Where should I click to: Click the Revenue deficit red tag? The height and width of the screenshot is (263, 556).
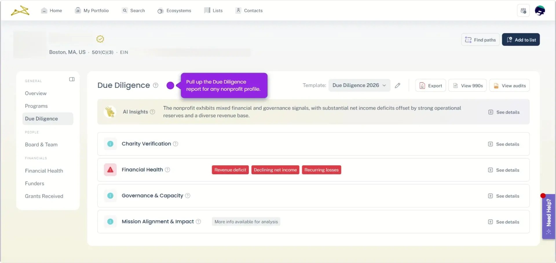point(230,170)
